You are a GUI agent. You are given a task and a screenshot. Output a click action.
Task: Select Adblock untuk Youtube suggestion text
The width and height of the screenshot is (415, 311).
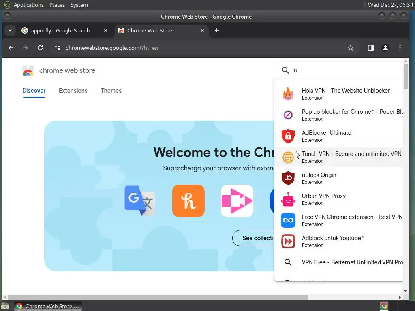tap(333, 238)
